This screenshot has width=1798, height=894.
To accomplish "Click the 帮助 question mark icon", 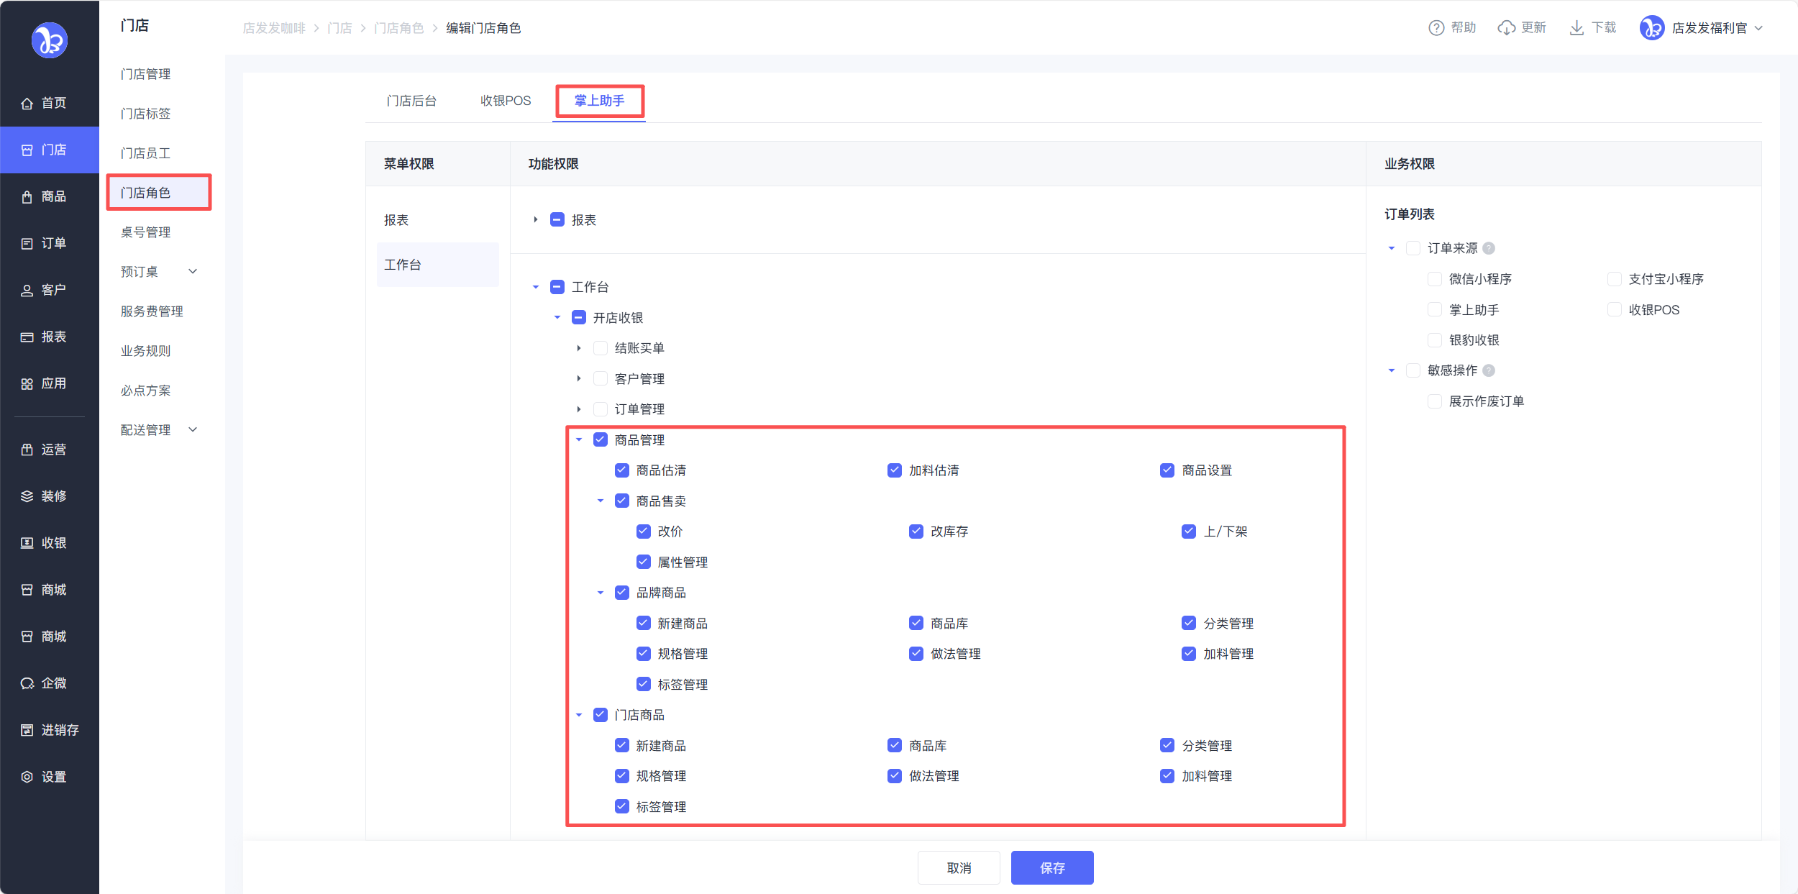I will 1436,28.
